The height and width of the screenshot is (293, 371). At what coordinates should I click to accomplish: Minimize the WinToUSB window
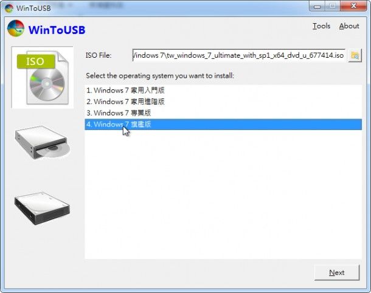(x=317, y=7)
